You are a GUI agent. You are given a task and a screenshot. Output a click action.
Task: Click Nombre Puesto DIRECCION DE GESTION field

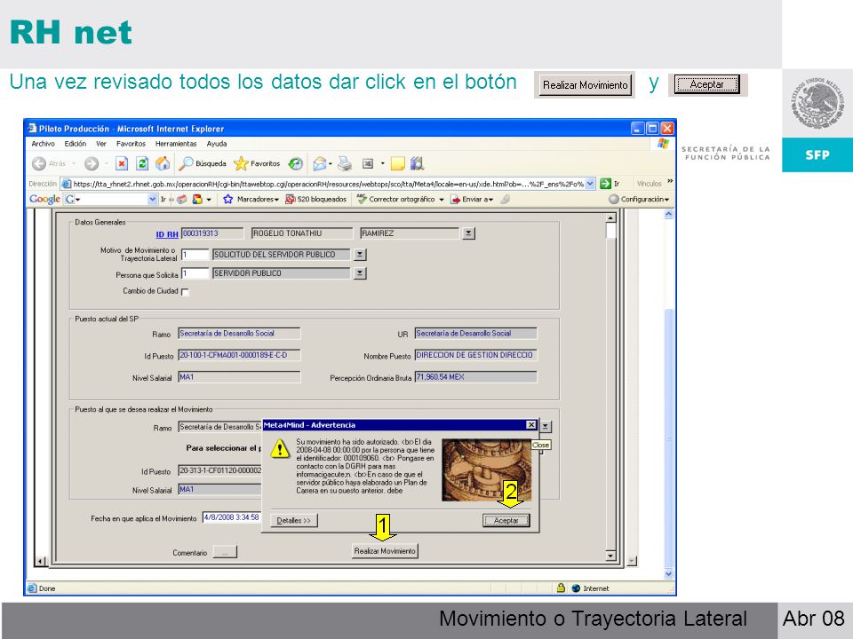click(476, 355)
